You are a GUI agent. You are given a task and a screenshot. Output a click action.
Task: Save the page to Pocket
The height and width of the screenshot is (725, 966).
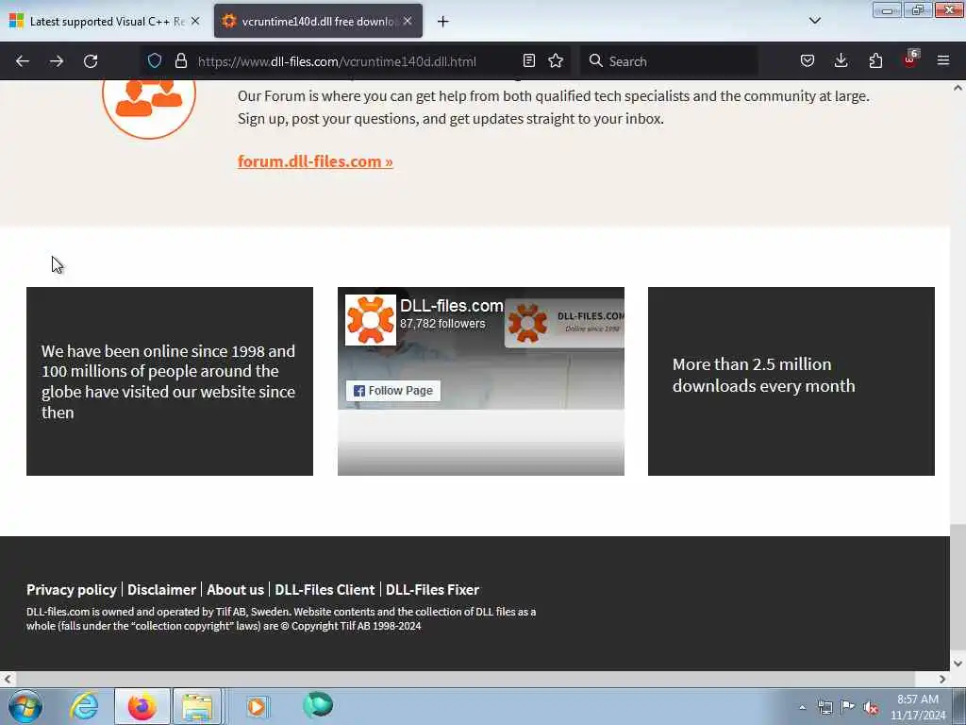coord(808,60)
